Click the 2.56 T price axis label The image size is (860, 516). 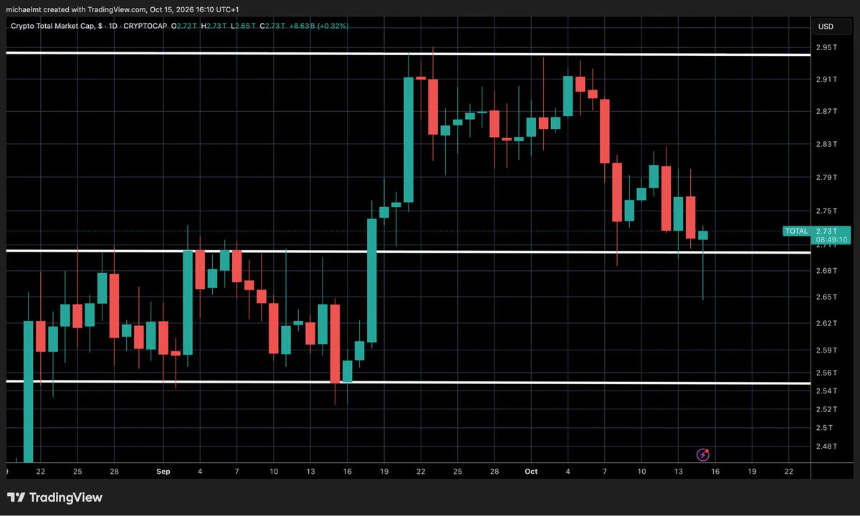click(x=827, y=373)
